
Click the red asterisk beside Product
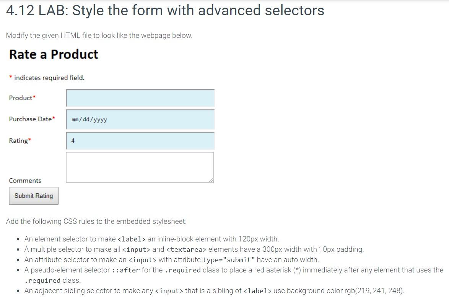(x=34, y=96)
